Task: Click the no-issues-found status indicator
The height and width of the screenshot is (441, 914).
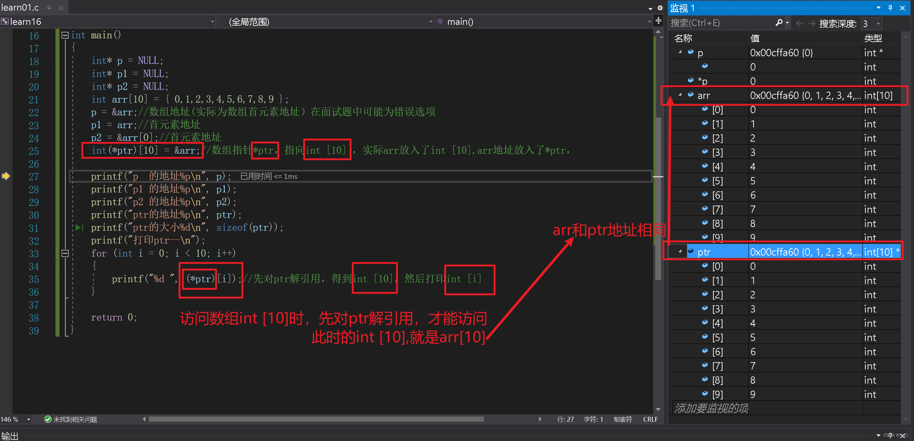Action: click(x=71, y=419)
